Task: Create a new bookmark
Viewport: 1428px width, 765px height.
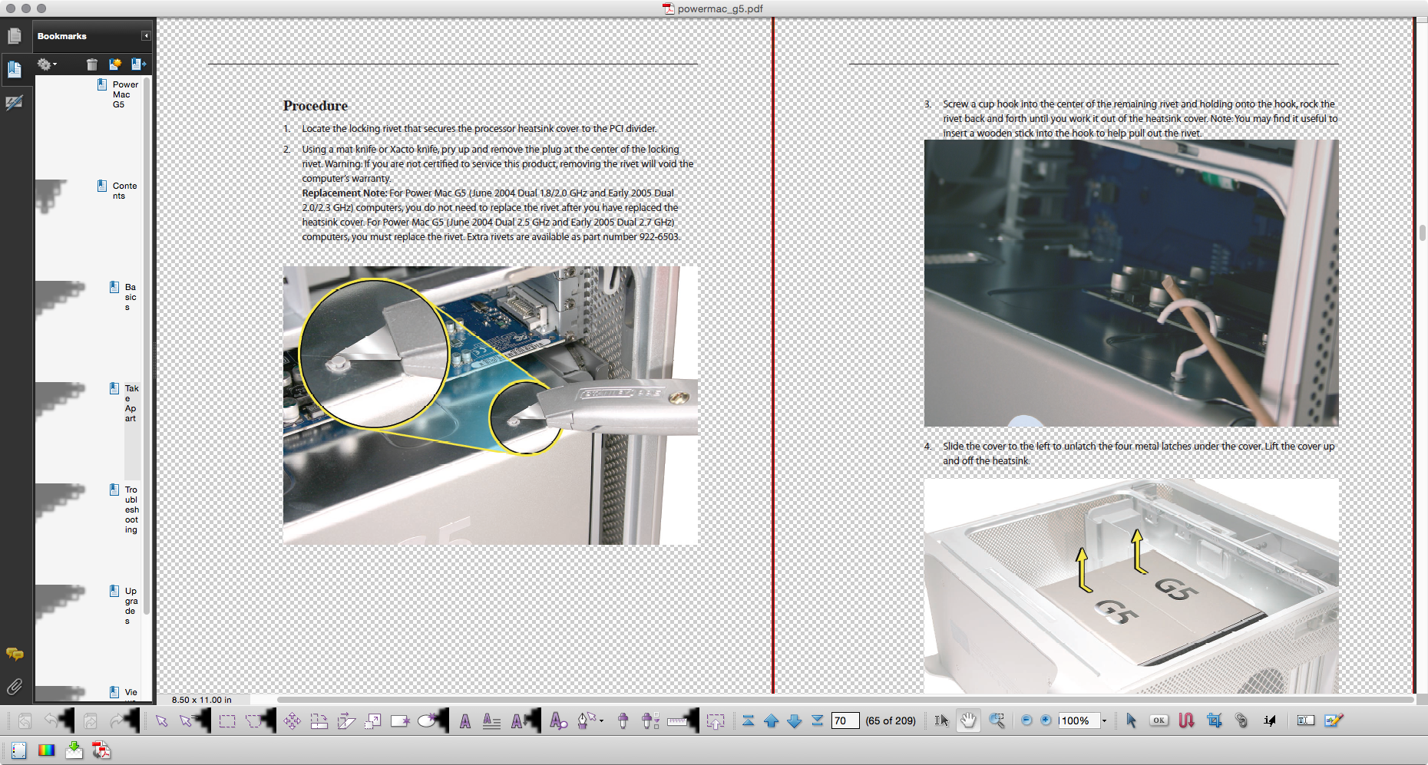Action: (115, 64)
